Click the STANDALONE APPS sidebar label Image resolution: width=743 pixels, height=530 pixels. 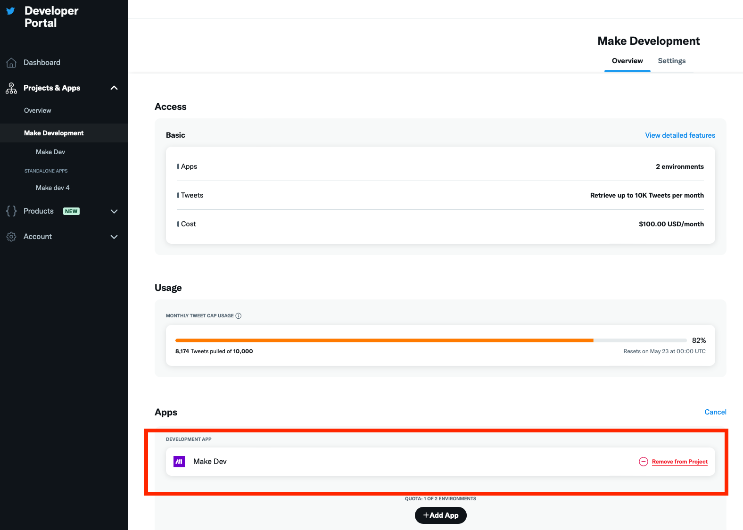[x=46, y=171]
